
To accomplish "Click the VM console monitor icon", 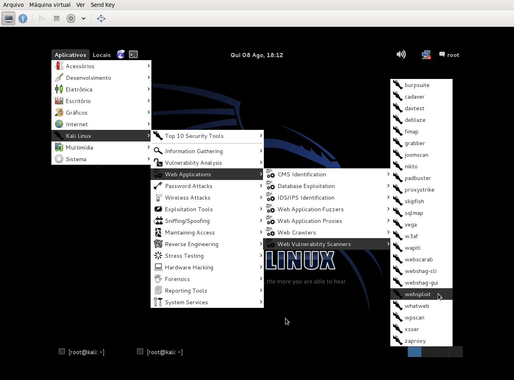I will pos(8,18).
